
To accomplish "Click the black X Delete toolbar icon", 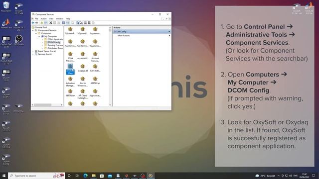I will tap(51, 23).
